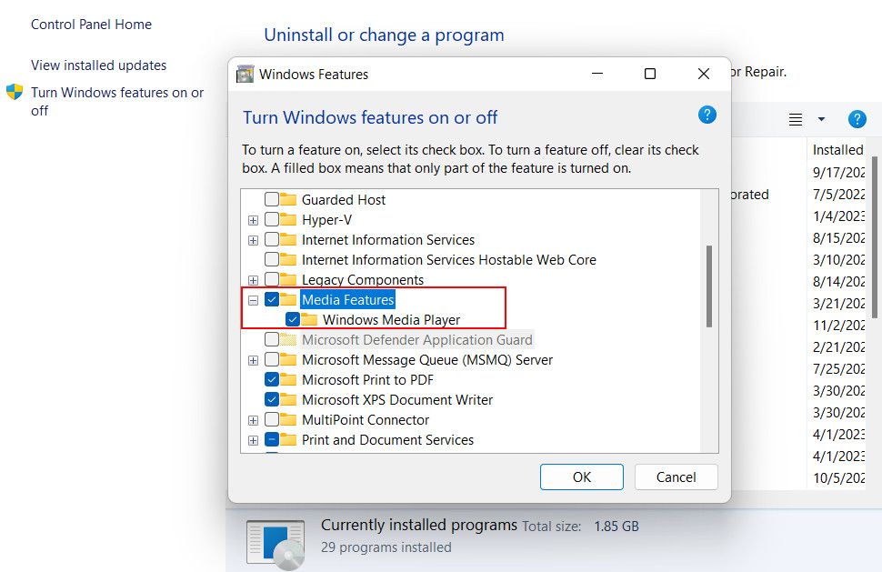Click the Control Panel help icon at far right
Image resolution: width=882 pixels, height=572 pixels.
tap(857, 119)
